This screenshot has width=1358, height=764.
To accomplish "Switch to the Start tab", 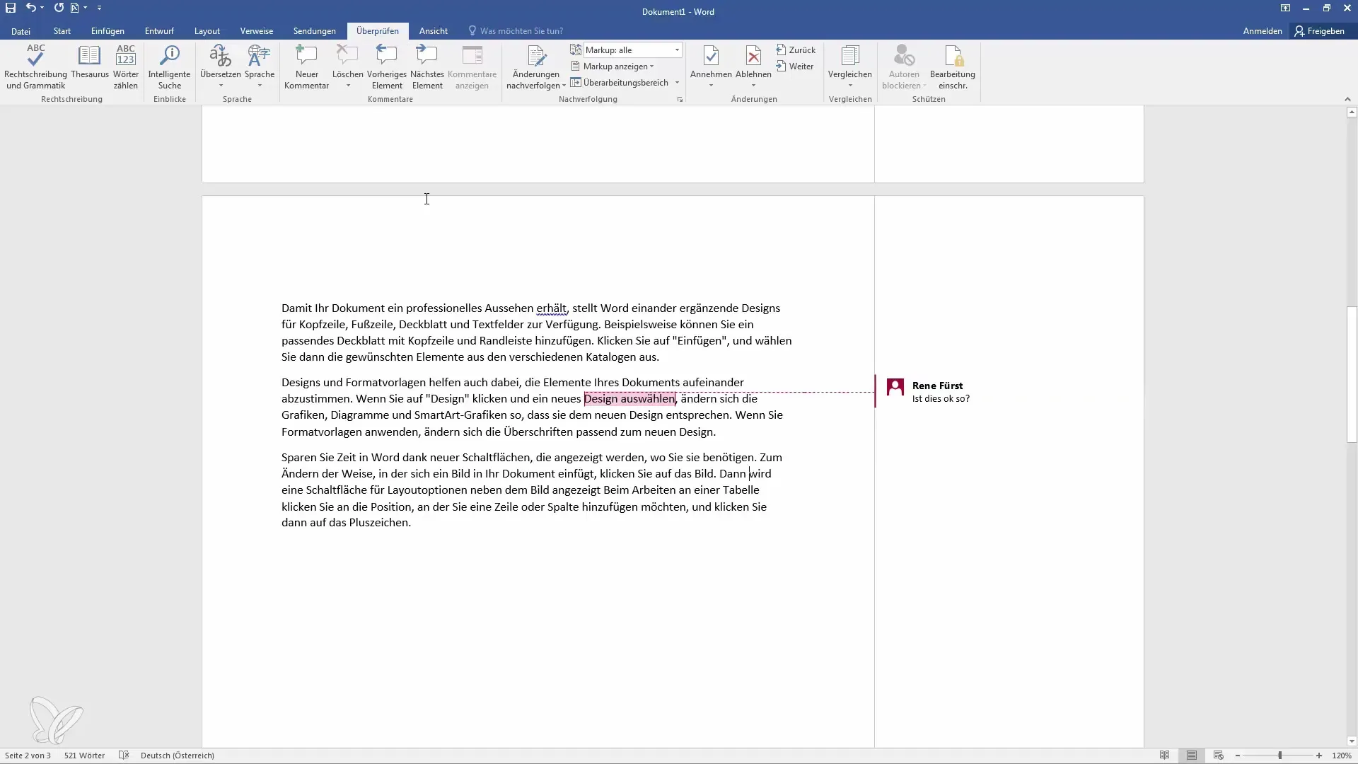I will click(62, 31).
